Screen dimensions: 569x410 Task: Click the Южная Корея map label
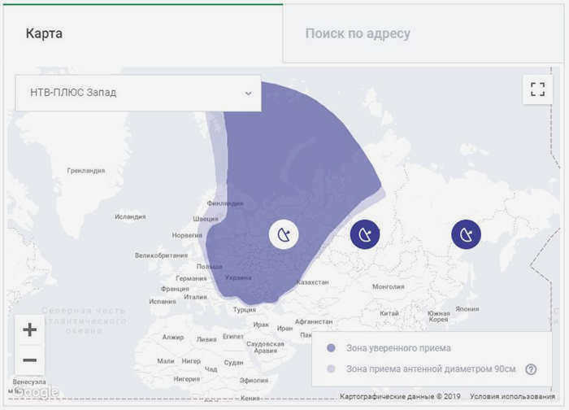(439, 316)
